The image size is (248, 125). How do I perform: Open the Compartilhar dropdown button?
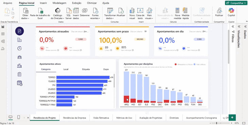click(236, 3)
